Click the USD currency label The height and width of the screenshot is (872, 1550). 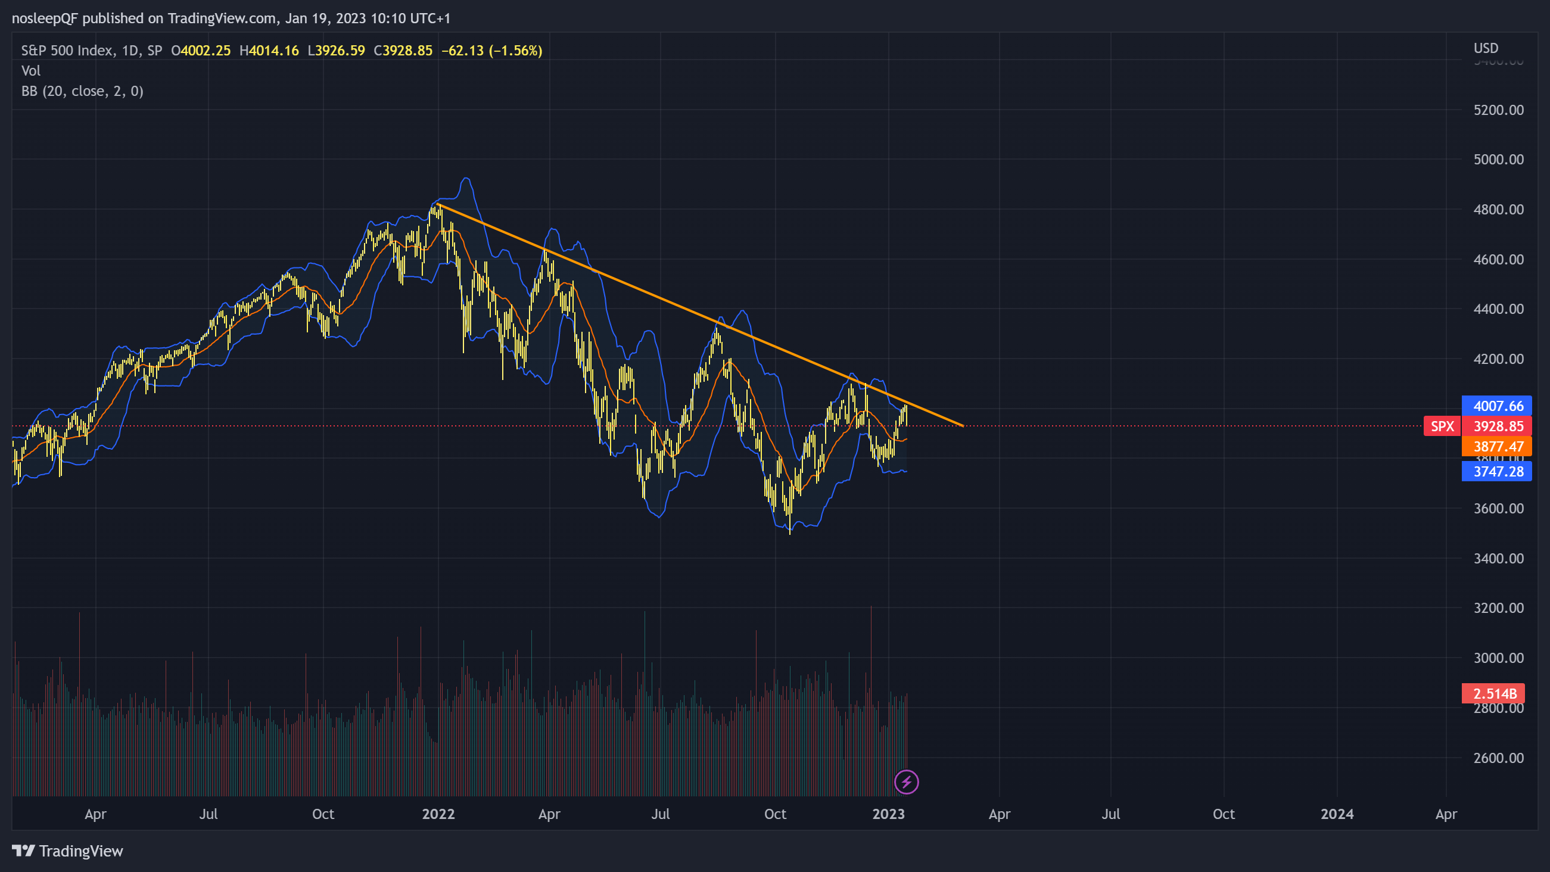pos(1486,48)
